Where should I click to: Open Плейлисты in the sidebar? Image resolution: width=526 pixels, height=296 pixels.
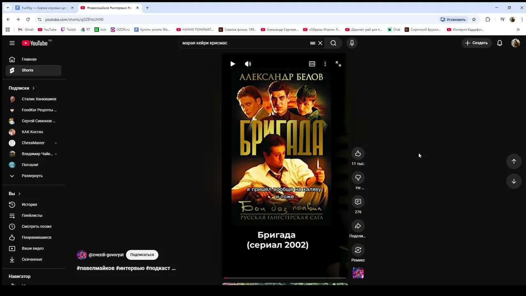33,215
